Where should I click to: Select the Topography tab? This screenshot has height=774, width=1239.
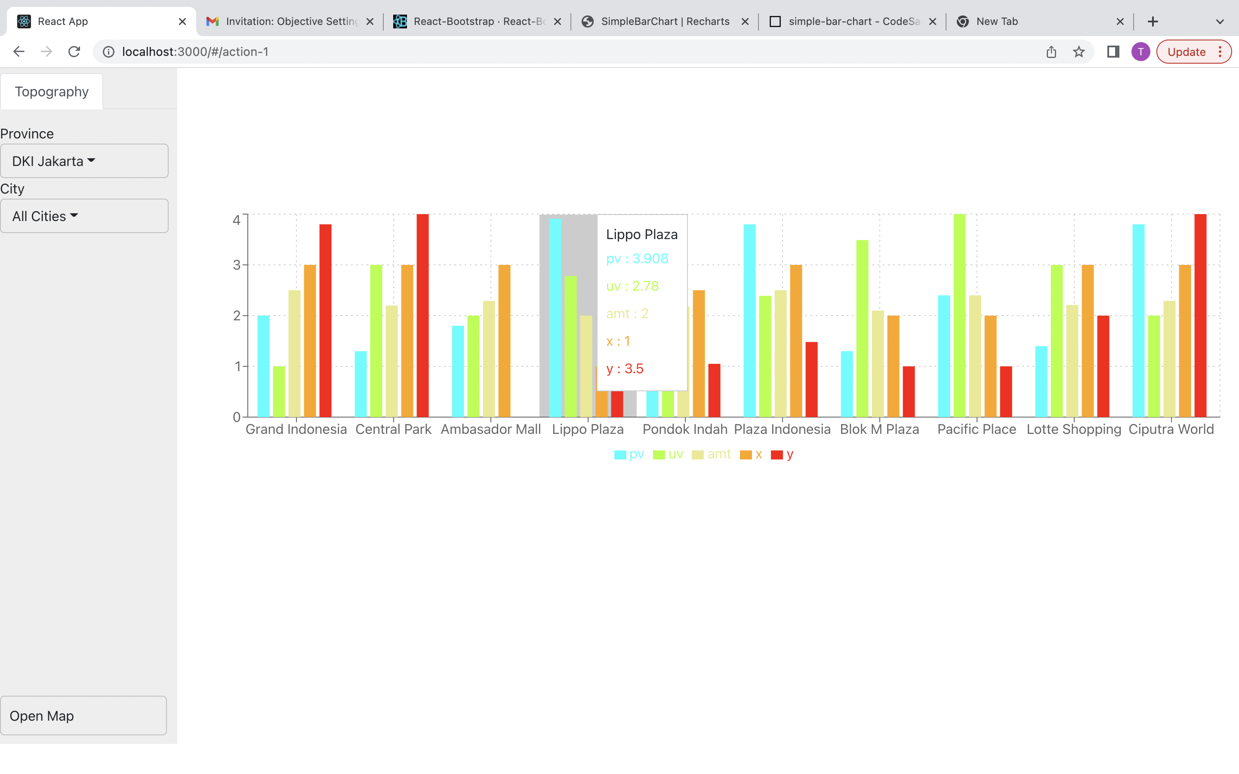click(x=52, y=92)
